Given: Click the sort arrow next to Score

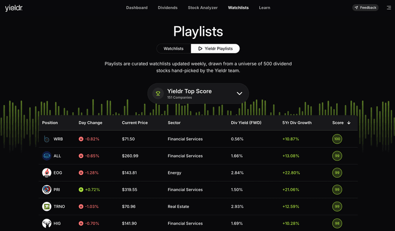Looking at the screenshot, I should tap(349, 123).
